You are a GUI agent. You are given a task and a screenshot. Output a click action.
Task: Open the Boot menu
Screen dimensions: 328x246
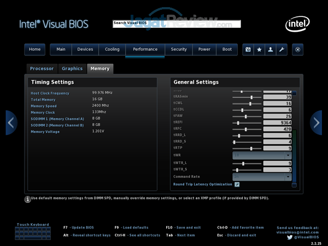227,49
